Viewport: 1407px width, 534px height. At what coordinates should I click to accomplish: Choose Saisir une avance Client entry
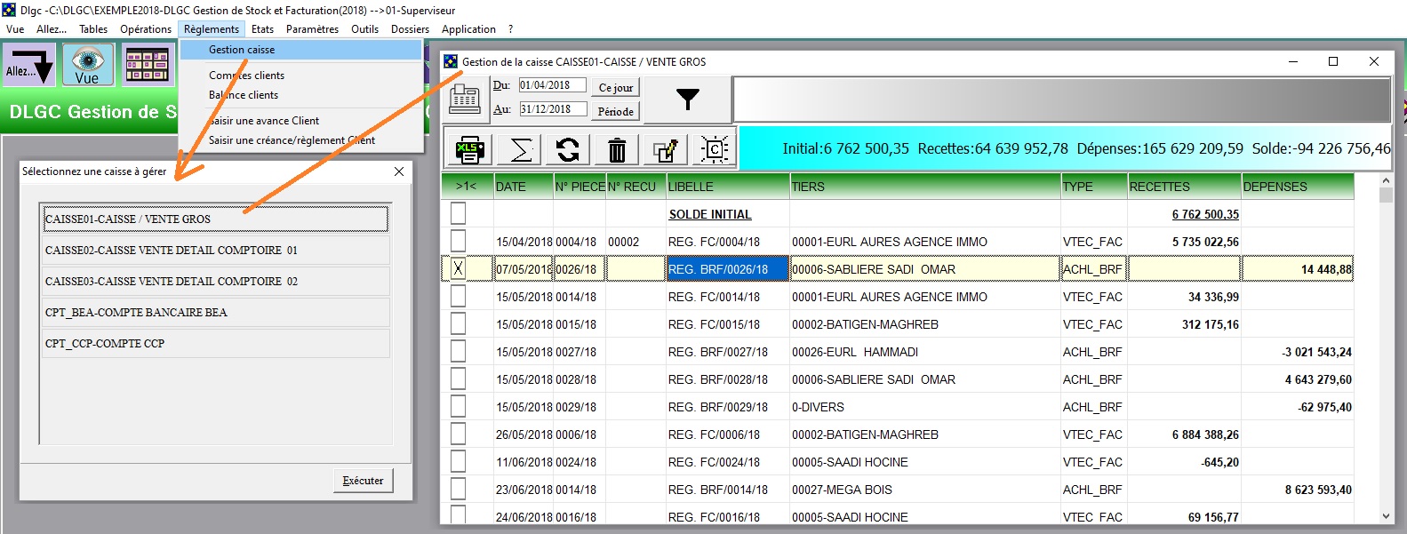click(x=300, y=121)
